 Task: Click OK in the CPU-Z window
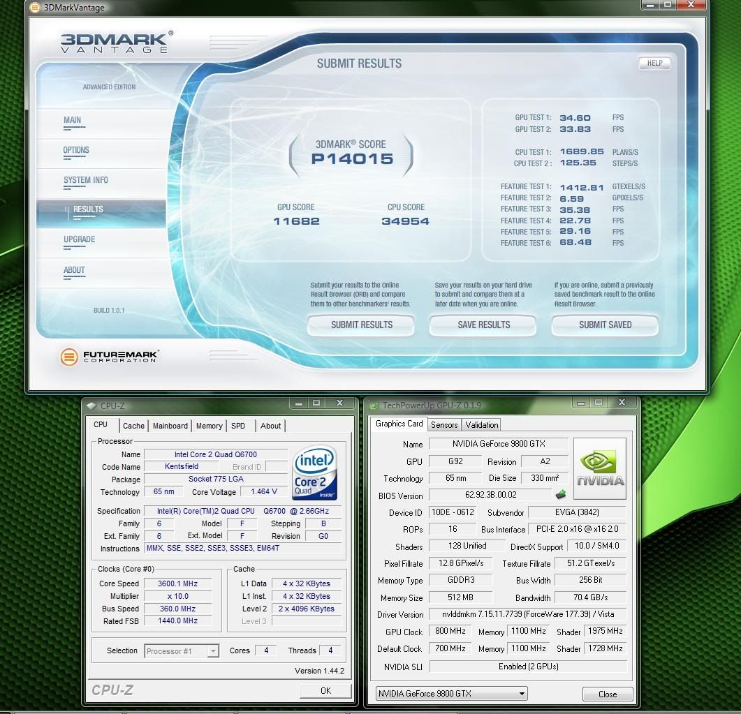pyautogui.click(x=325, y=690)
